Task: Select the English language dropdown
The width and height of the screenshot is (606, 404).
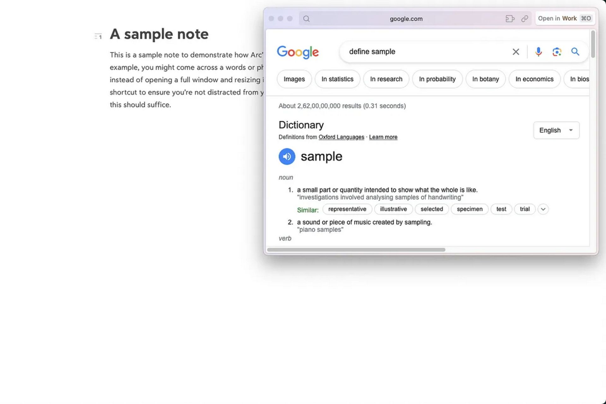Action: (556, 130)
